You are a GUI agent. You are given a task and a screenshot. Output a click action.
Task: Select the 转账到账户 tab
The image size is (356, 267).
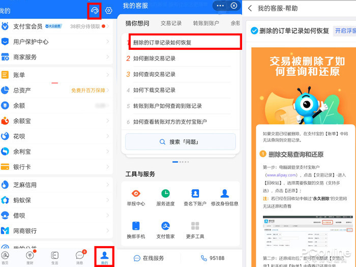(206, 23)
